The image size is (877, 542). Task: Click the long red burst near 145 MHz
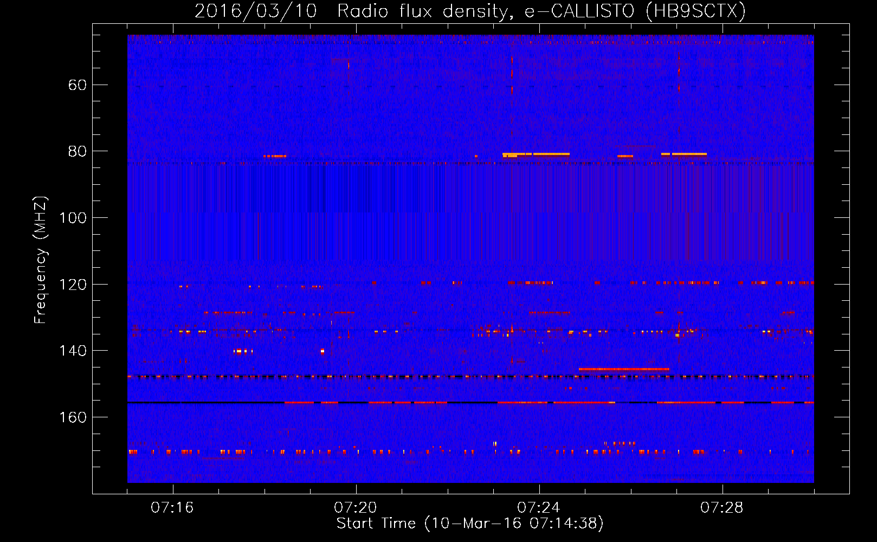tap(624, 369)
